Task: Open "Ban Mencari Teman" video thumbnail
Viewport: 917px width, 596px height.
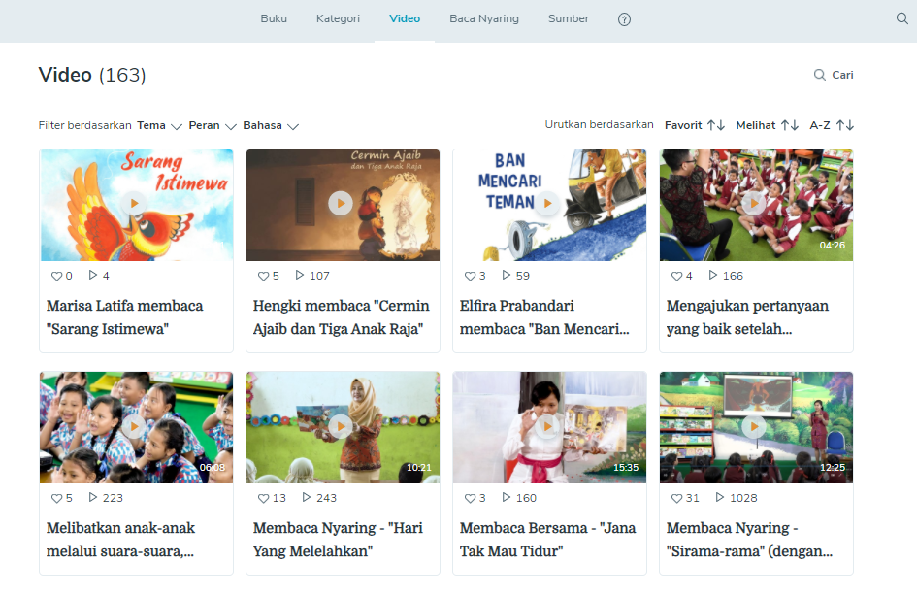Action: (x=549, y=204)
